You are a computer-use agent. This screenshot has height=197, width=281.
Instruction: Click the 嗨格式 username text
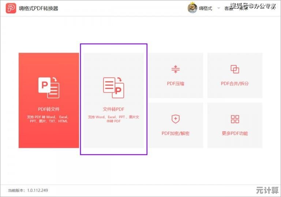click(205, 8)
